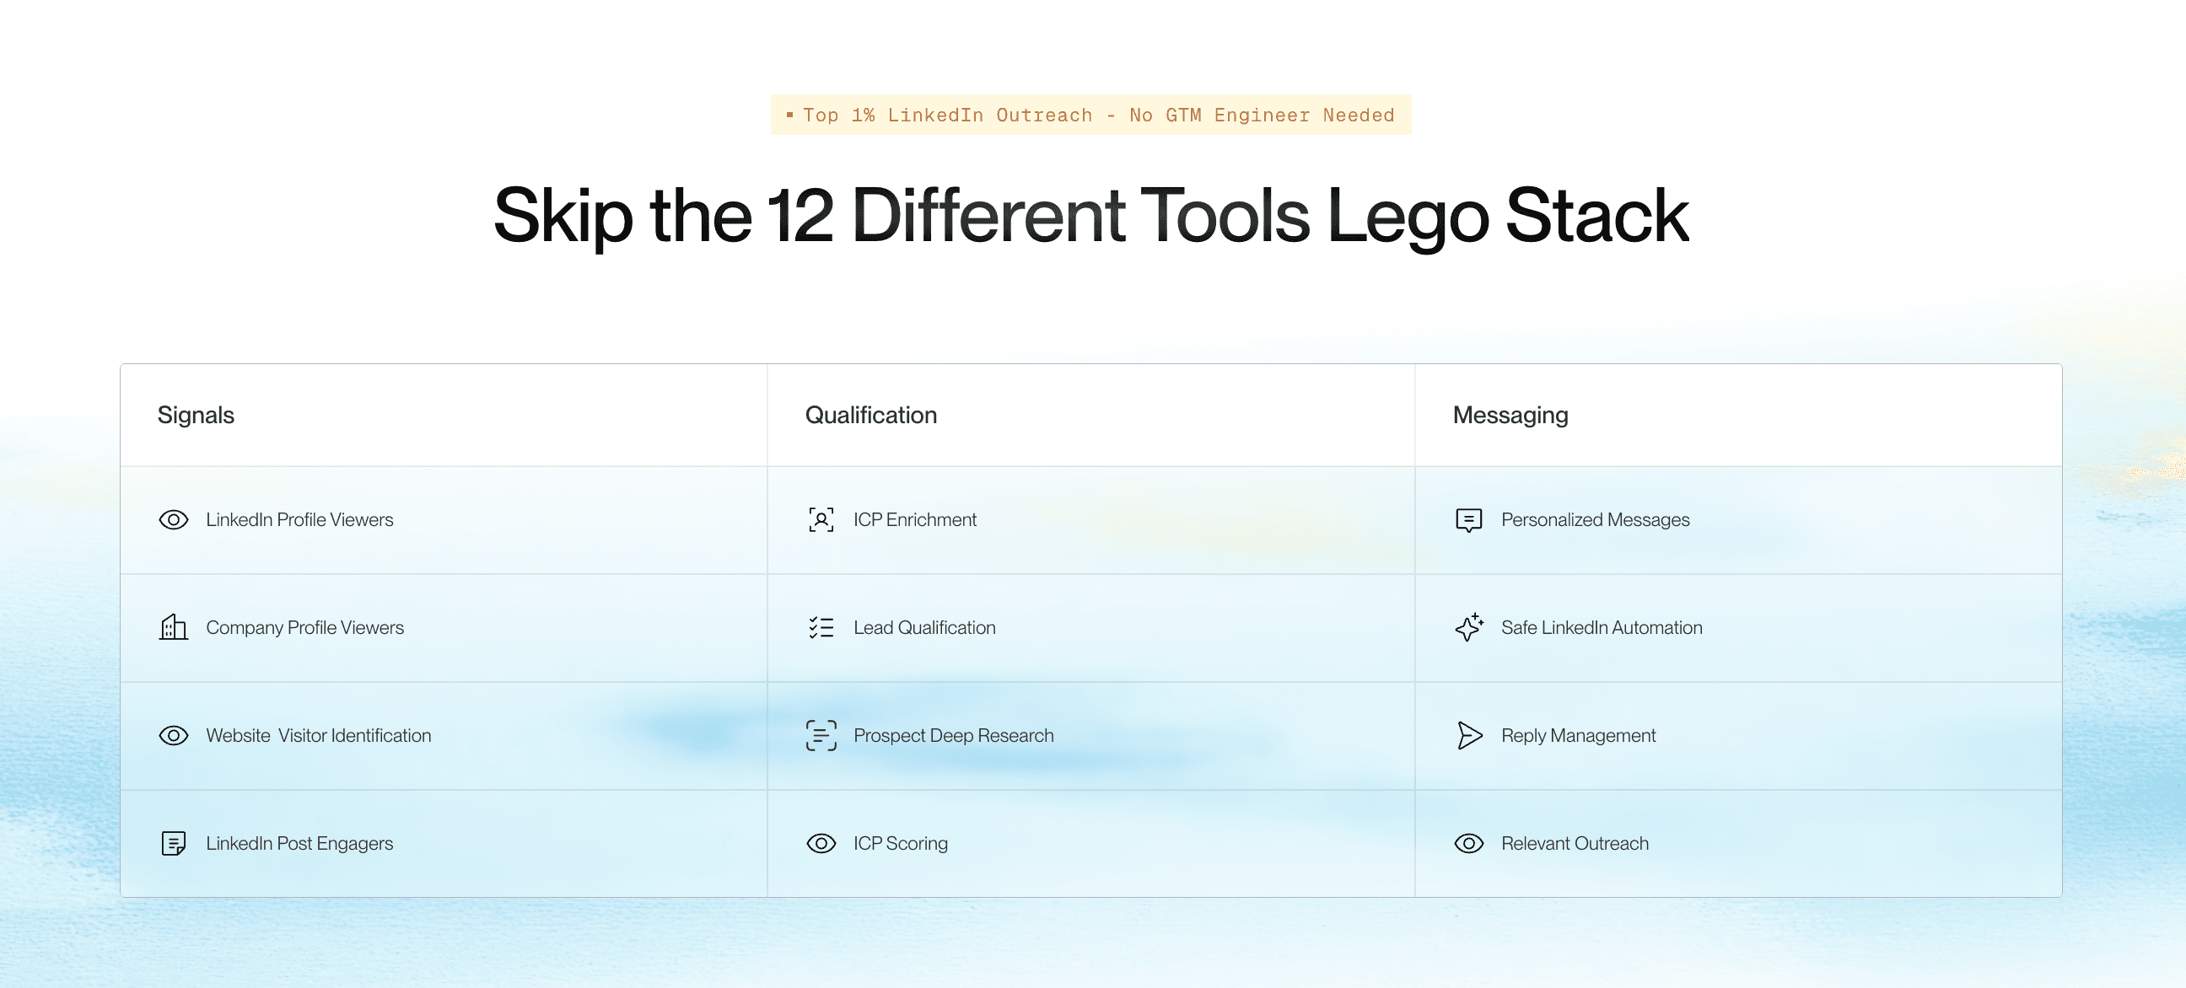Select the Messaging column header
This screenshot has width=2186, height=988.
point(1510,416)
